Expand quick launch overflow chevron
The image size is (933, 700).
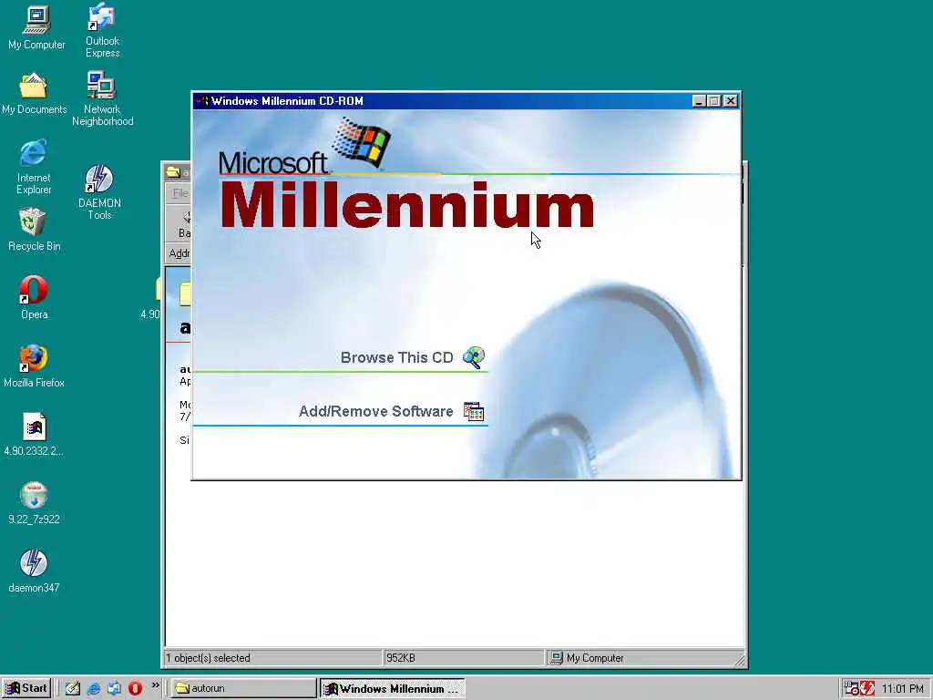tap(155, 685)
